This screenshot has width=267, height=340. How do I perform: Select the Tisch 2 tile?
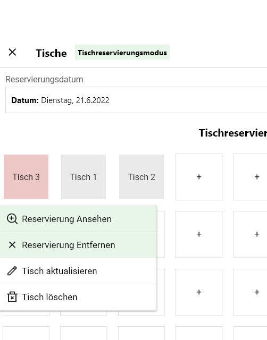click(141, 177)
